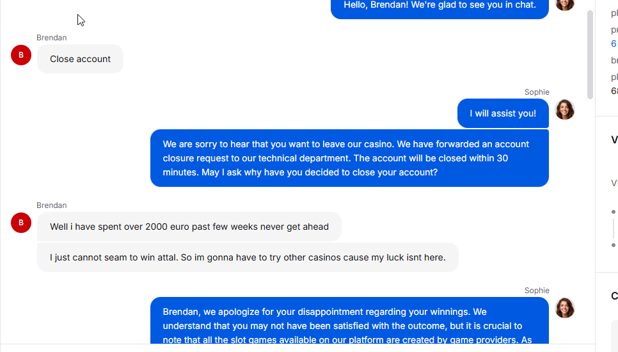The width and height of the screenshot is (618, 352).
Task: Click the Brendan name label above Close account
Action: (x=52, y=38)
